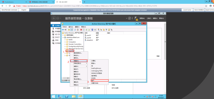
Task: Expand the ForeignSecurityPrincipals node
Action: point(65,47)
